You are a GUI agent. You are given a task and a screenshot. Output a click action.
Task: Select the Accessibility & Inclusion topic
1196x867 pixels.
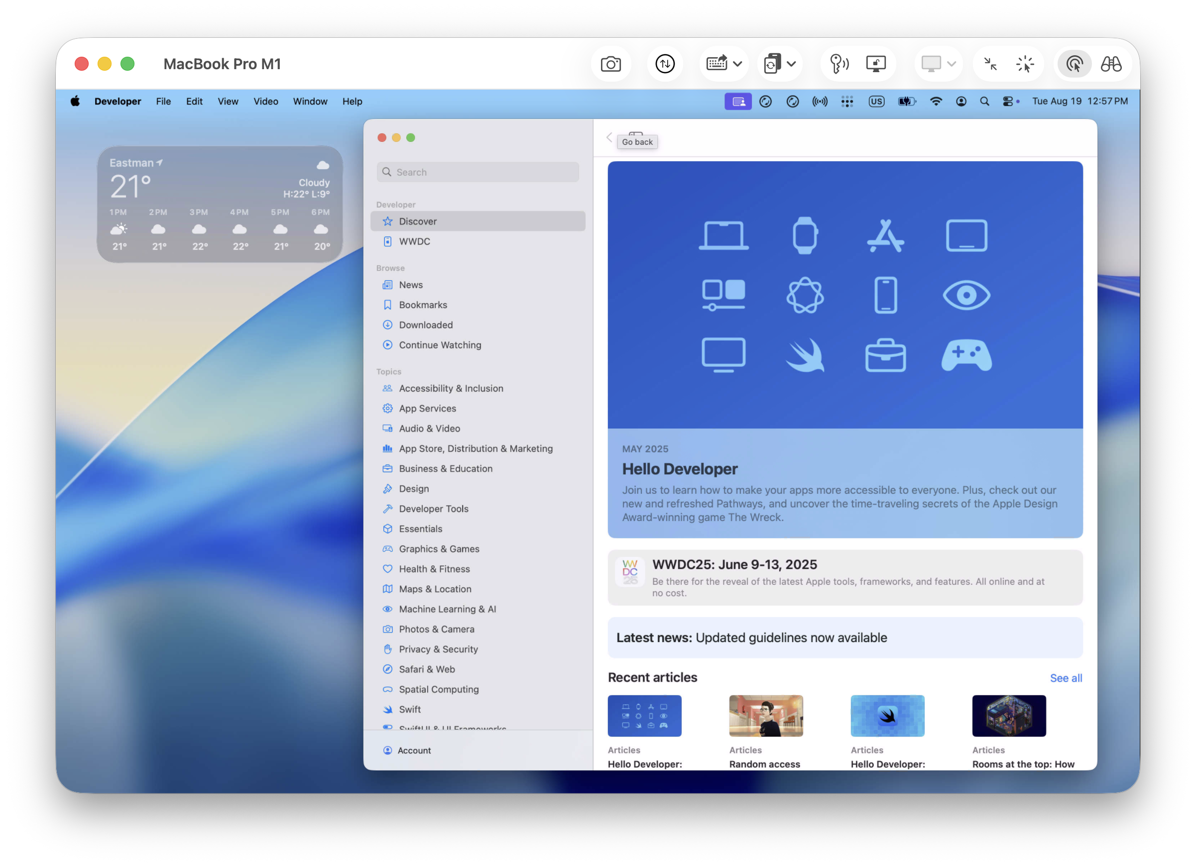click(x=477, y=388)
